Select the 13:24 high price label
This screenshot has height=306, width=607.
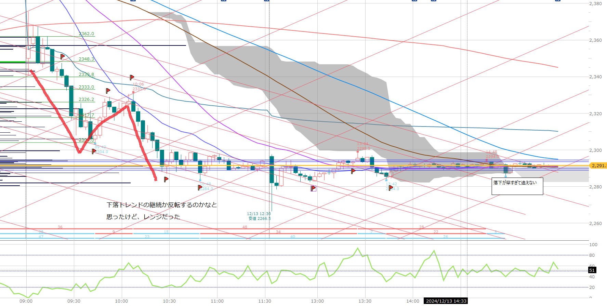pyautogui.click(x=363, y=146)
